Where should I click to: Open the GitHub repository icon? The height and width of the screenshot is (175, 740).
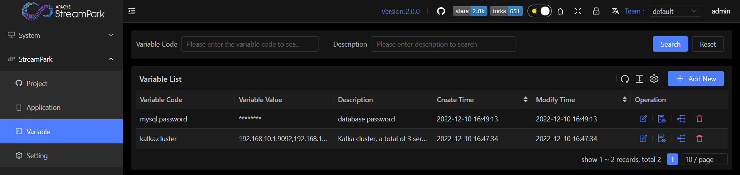[x=441, y=11]
